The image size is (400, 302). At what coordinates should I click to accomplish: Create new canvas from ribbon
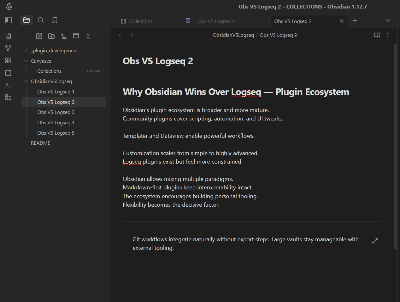(x=8, y=60)
